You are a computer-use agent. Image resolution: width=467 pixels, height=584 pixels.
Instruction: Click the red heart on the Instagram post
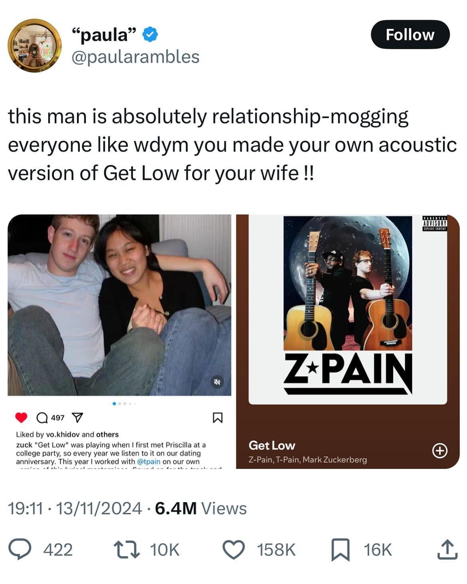pyautogui.click(x=21, y=418)
